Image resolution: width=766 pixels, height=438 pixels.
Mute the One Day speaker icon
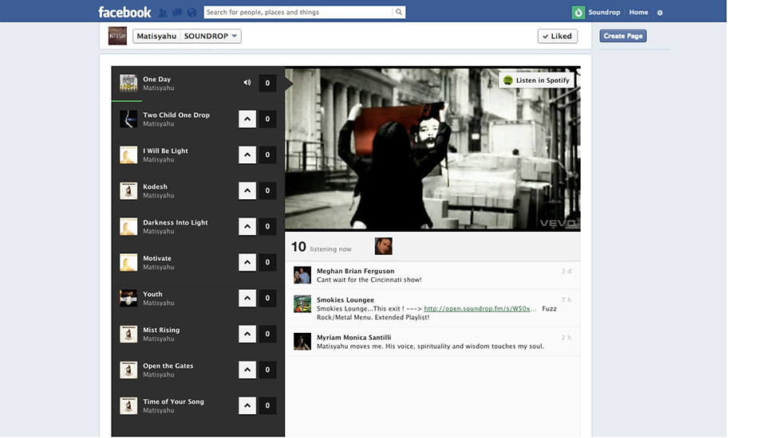247,83
